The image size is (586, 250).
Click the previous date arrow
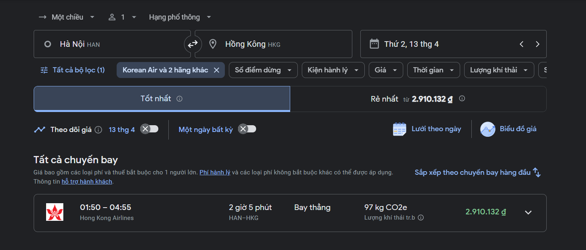[521, 44]
